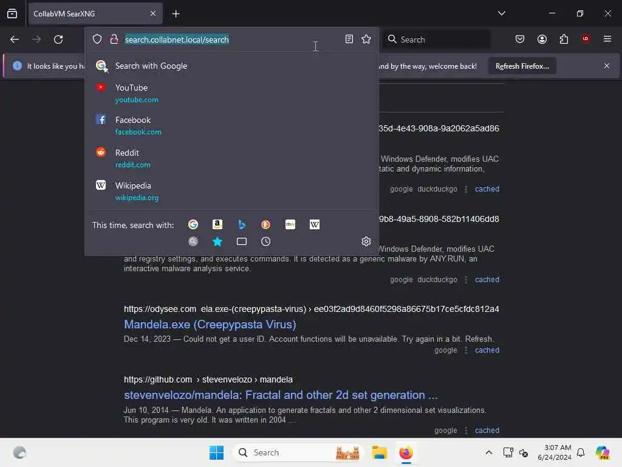Click https://odysee.com URL text

(160, 309)
